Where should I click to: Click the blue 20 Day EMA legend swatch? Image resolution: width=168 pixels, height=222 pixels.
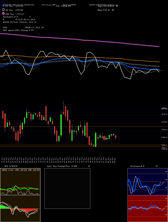click(3, 6)
